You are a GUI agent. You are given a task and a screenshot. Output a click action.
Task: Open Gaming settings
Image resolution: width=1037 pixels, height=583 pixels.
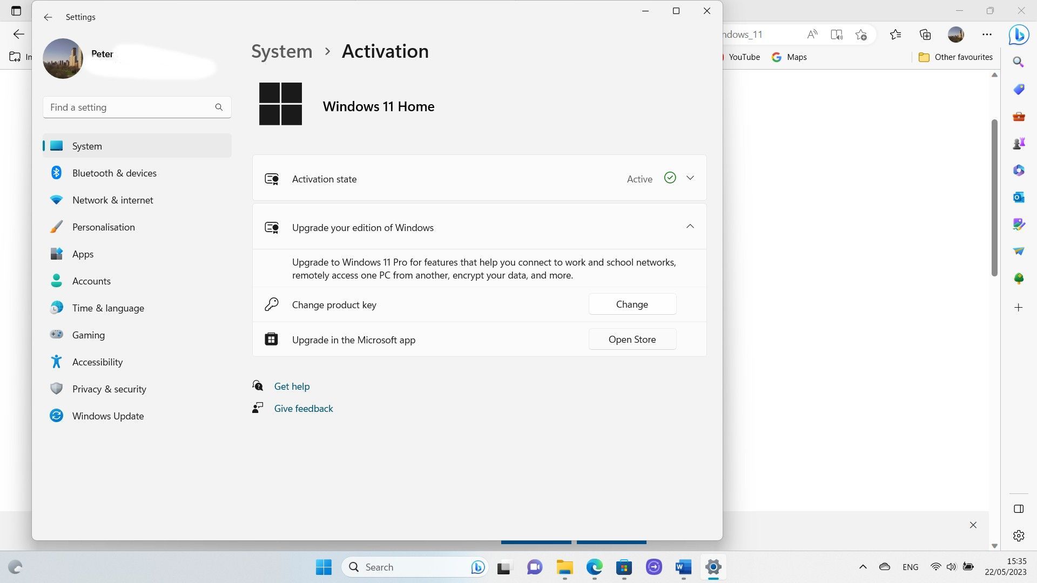click(137, 335)
